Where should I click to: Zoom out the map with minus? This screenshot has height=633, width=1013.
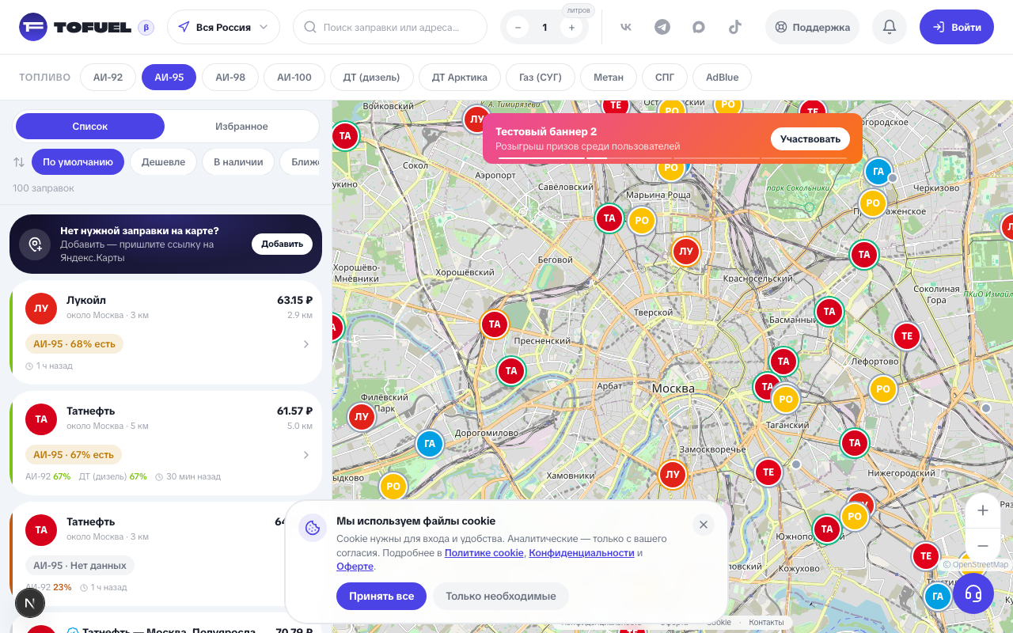click(x=983, y=546)
